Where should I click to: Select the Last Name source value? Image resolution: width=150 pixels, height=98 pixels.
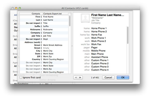(48, 20)
